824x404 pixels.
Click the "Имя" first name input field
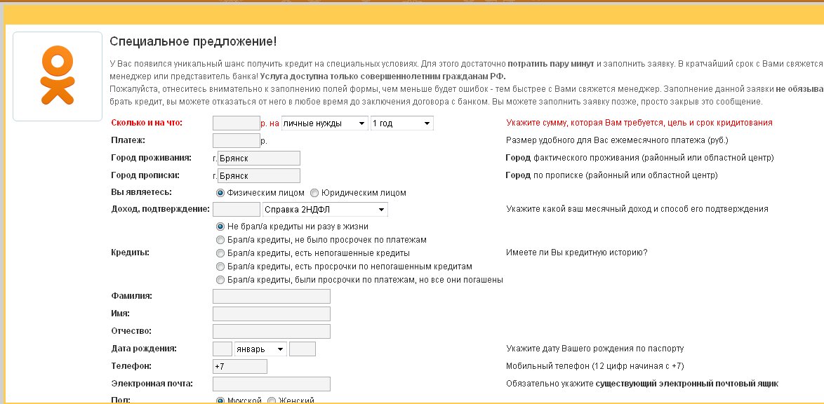click(x=272, y=314)
